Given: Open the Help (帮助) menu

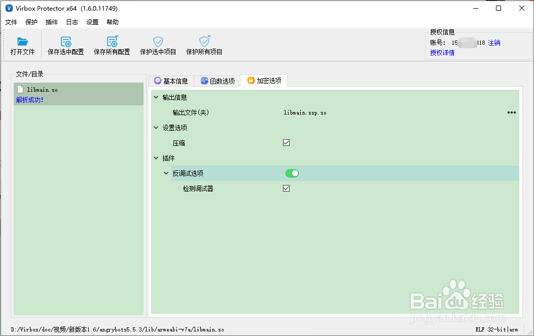Looking at the screenshot, I should pyautogui.click(x=113, y=22).
